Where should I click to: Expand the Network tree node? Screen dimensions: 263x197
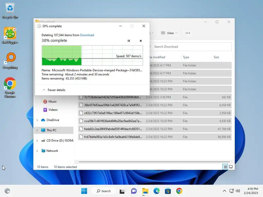[37, 151]
